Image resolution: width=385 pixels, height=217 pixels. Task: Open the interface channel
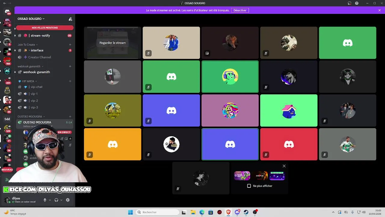click(45, 50)
